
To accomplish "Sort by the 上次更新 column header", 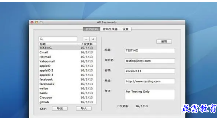I will click(87, 44).
